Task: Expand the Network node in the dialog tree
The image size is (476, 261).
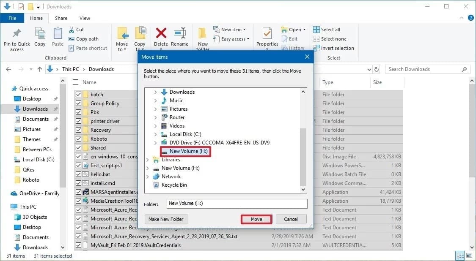Action: (147, 176)
